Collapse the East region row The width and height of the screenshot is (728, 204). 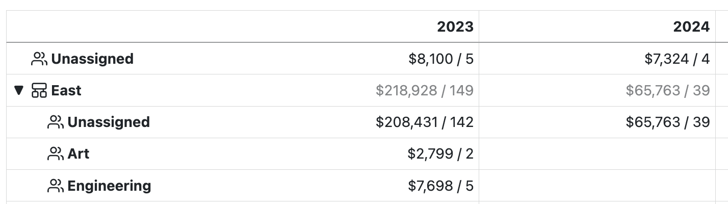click(x=19, y=91)
